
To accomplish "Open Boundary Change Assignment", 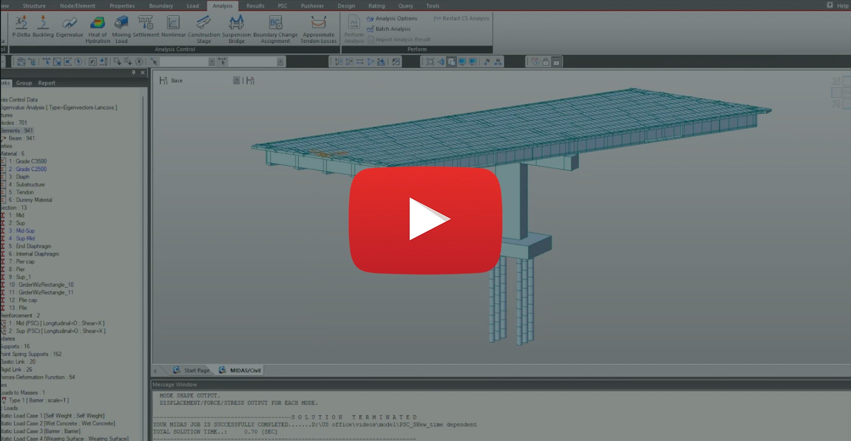I will (275, 29).
